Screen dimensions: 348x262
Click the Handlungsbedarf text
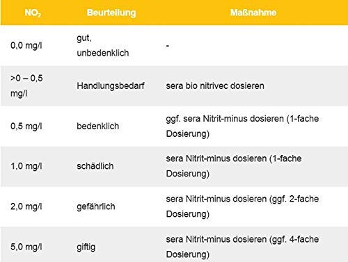[x=111, y=86]
